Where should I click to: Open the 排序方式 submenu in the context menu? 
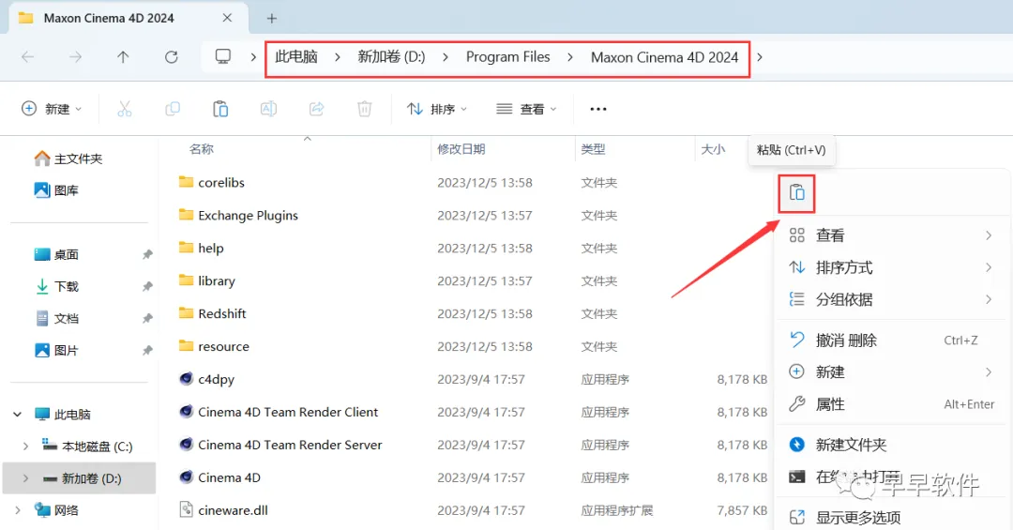892,267
